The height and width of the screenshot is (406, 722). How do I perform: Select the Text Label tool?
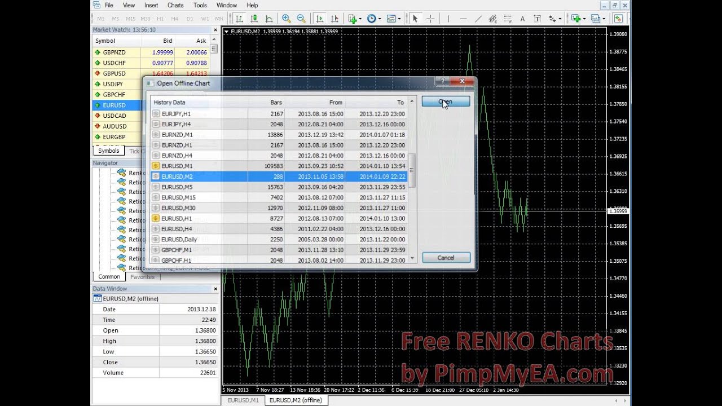537,19
